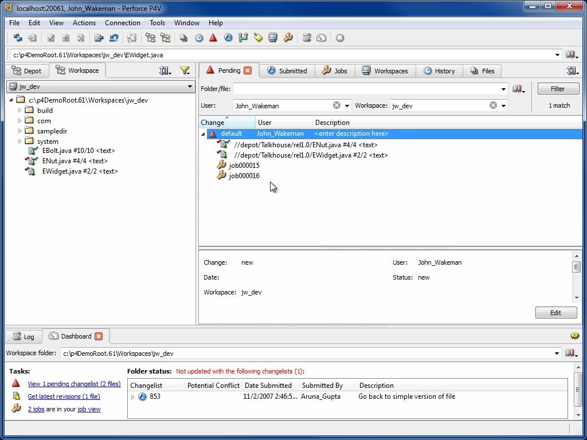This screenshot has width=587, height=440.
Task: Click the Diff toolbar icon
Action: click(x=132, y=38)
